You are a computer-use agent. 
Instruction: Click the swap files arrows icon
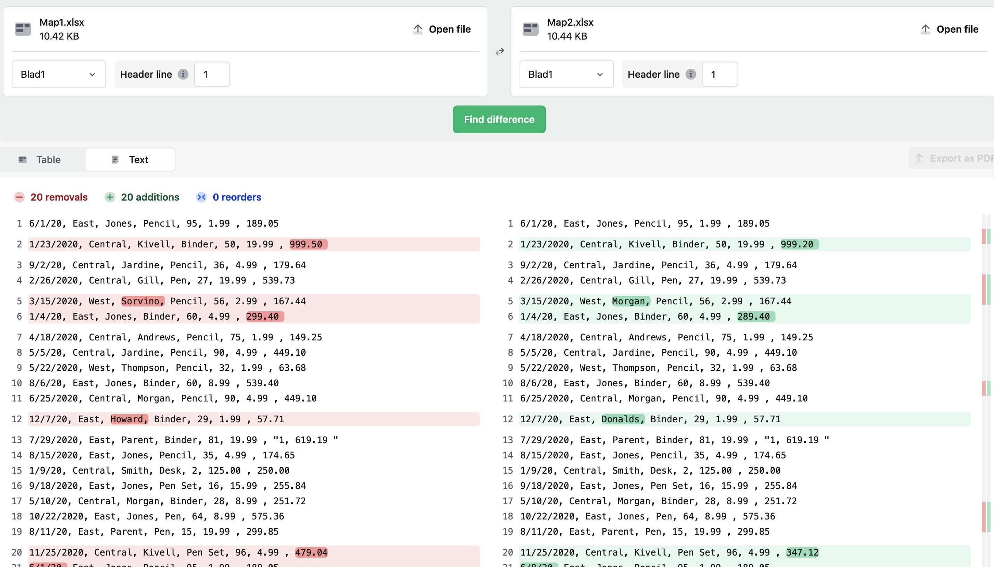[499, 51]
